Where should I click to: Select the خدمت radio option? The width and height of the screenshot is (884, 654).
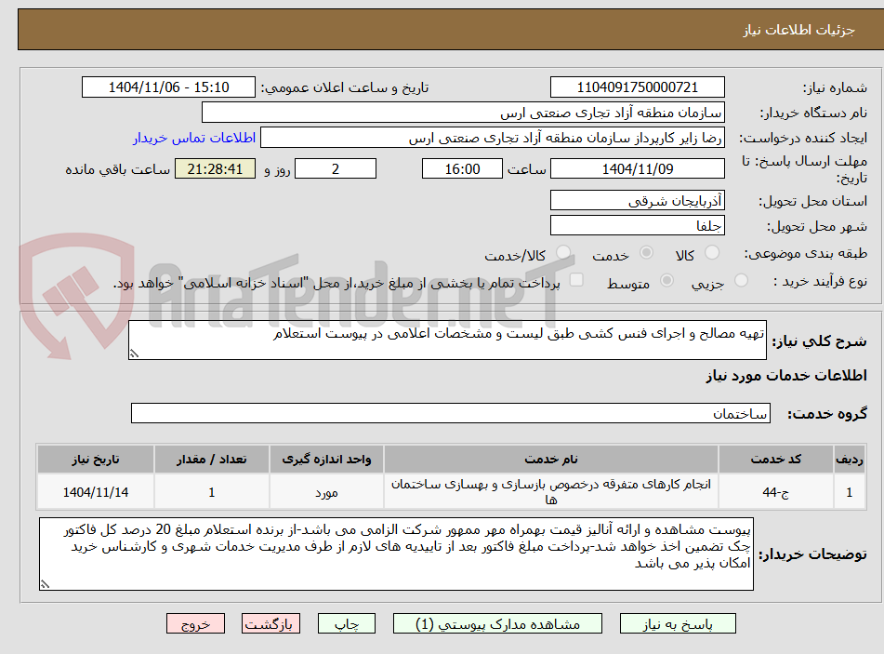tap(646, 252)
